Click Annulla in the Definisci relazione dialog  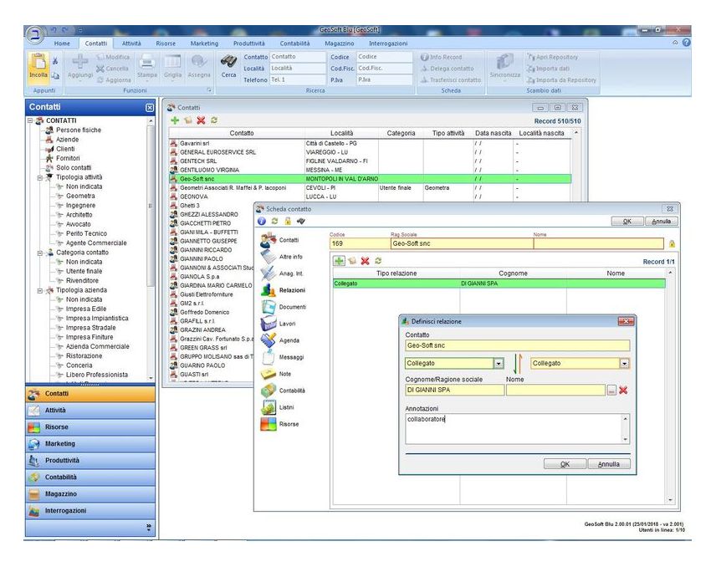pos(609,464)
